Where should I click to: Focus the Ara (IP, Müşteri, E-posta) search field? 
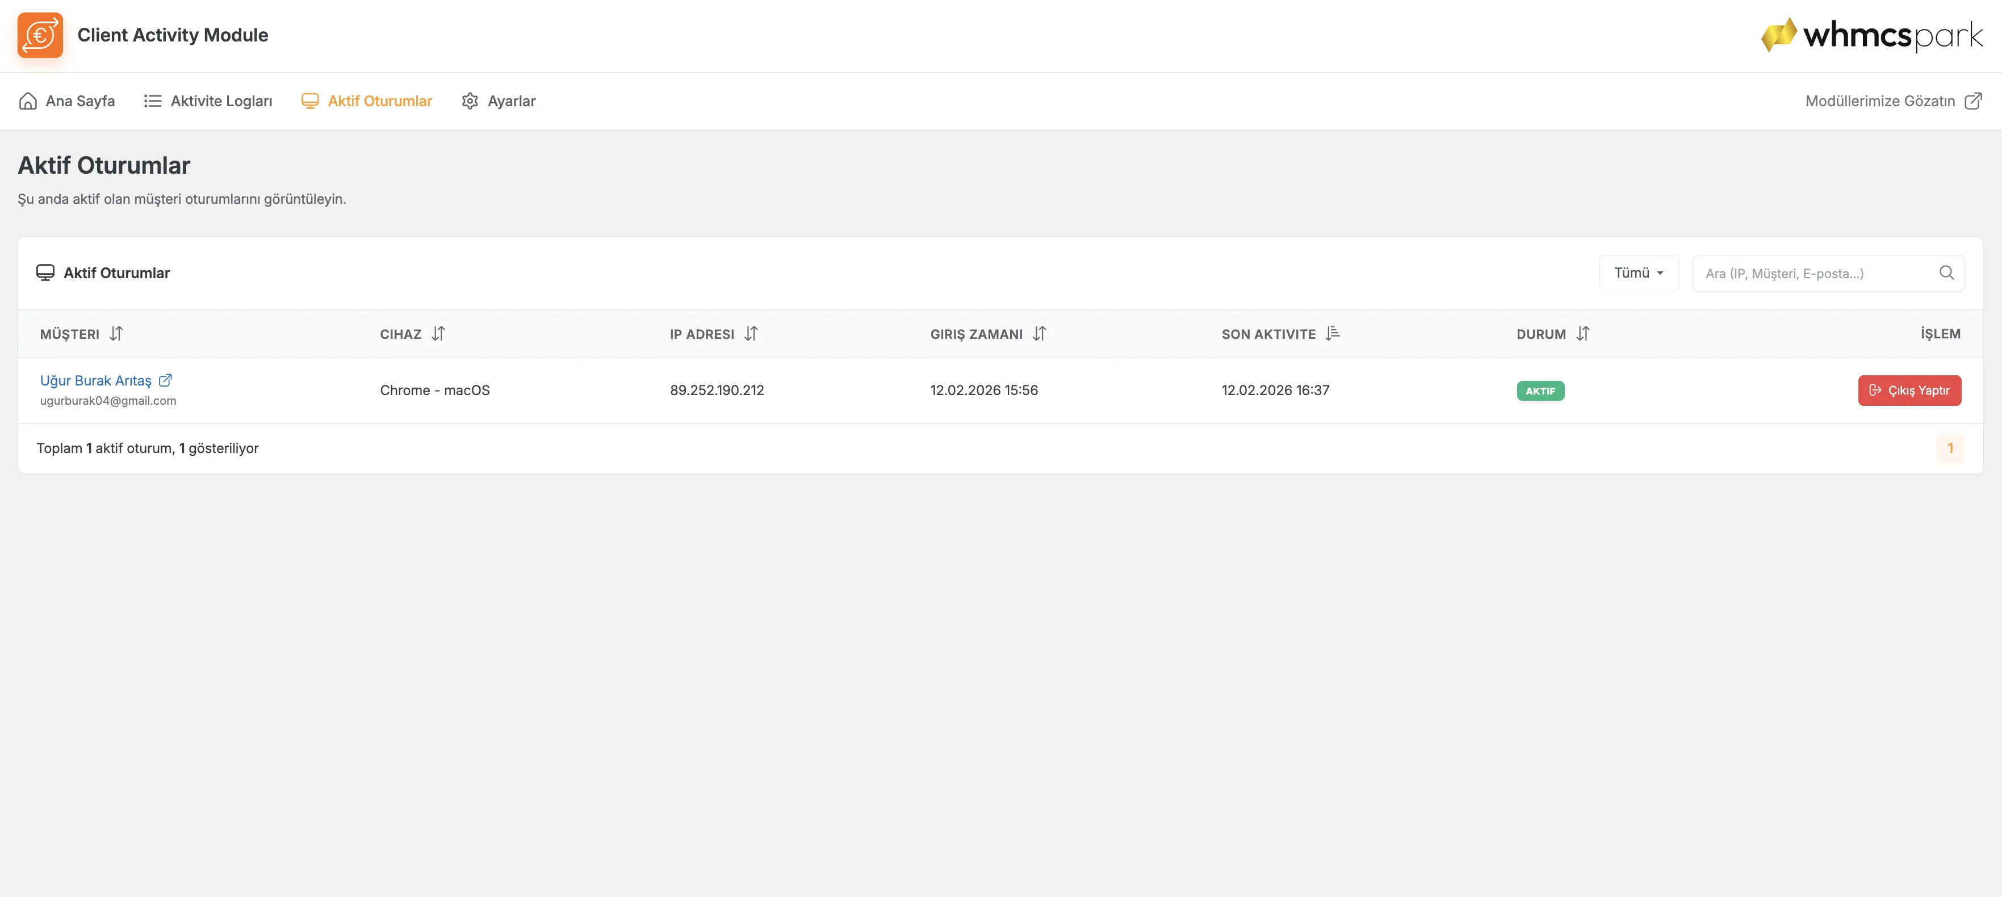(1828, 273)
